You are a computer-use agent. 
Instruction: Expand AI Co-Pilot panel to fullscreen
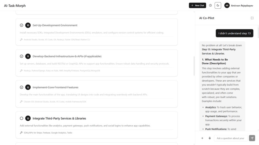point(252,18)
